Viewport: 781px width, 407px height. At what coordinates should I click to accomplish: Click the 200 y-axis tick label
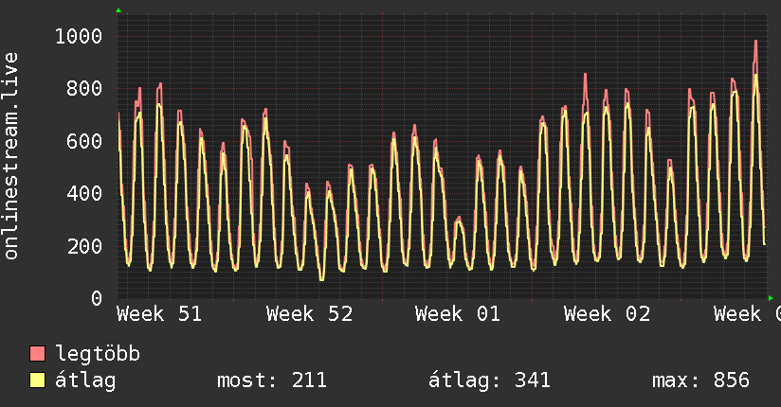(84, 246)
